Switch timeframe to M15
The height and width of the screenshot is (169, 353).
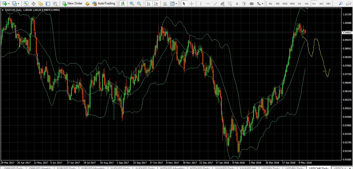285,4
